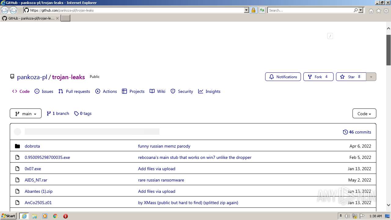This screenshot has width=391, height=220.
Task: Click the volume speaker tray icon
Action: [347, 216]
